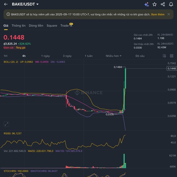
Task: Tap the 0,0330 low marker on chart
Action: pos(110,115)
